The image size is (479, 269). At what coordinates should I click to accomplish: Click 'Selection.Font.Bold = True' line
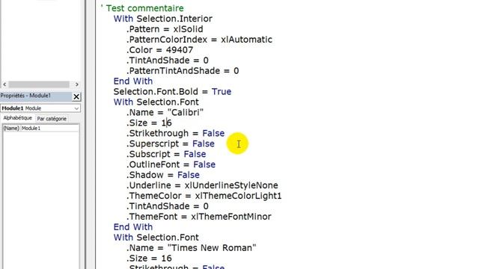click(172, 91)
